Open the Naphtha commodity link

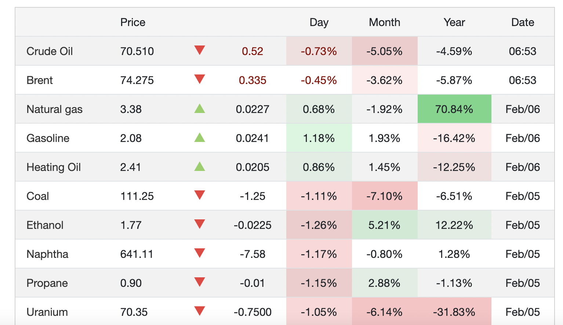pyautogui.click(x=47, y=254)
